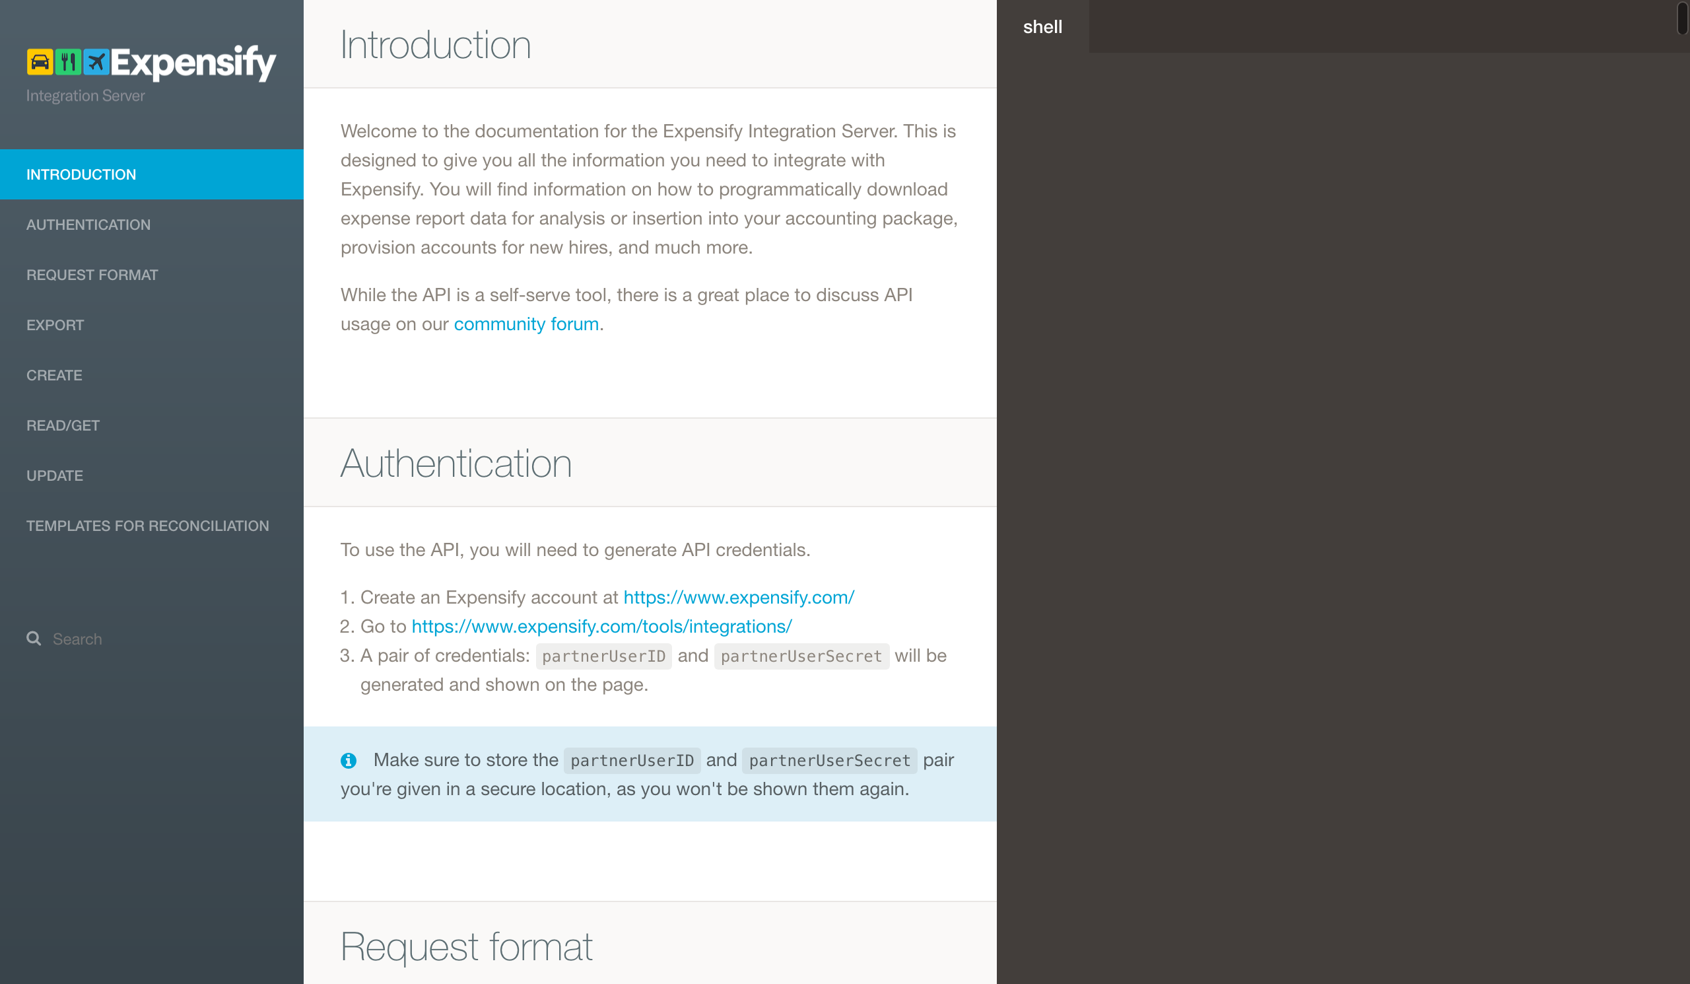Open the Introduction sidebar item
The image size is (1690, 984).
[152, 174]
